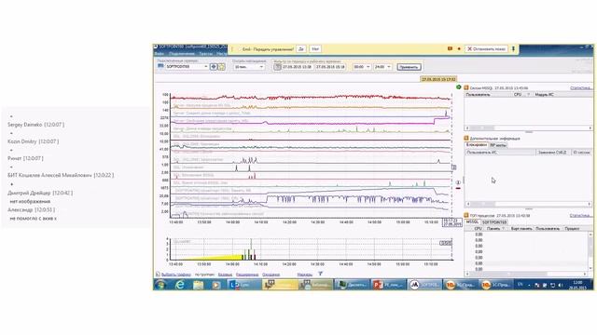The height and width of the screenshot is (335, 597).
Task: Click the Пользователь ИС column header in Блокировки
Action: [x=500, y=153]
